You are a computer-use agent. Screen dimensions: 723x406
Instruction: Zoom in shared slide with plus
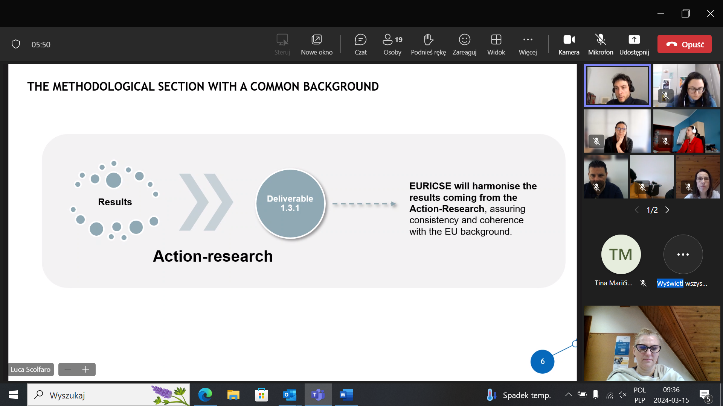tap(85, 370)
